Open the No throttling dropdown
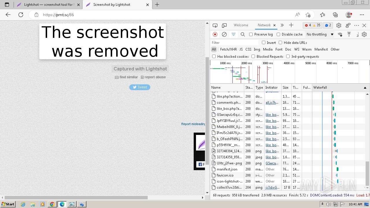Viewport: 370px width, 208px height. (x=320, y=34)
